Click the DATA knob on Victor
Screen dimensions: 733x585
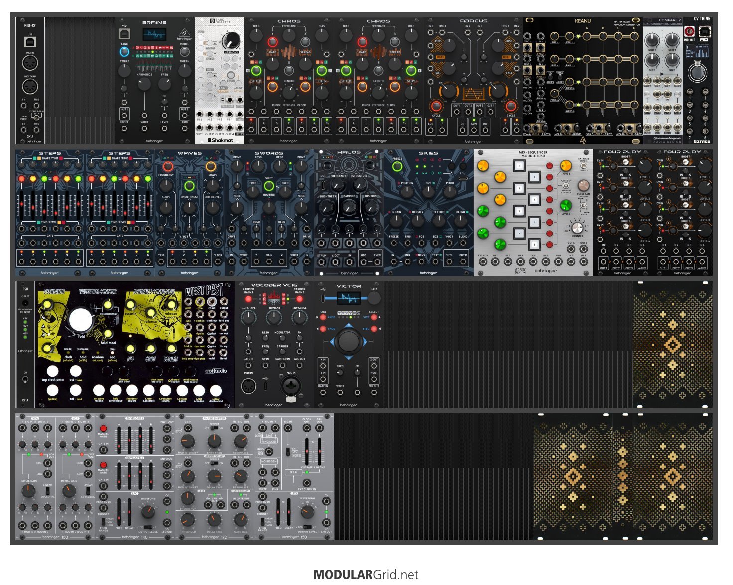(374, 298)
